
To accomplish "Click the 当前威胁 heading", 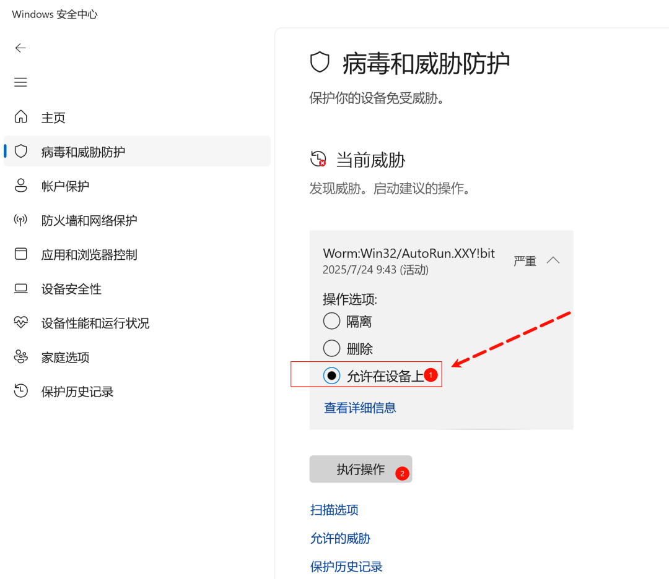I will coord(370,160).
